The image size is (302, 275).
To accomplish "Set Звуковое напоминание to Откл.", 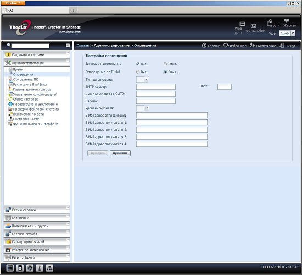I will 165,64.
